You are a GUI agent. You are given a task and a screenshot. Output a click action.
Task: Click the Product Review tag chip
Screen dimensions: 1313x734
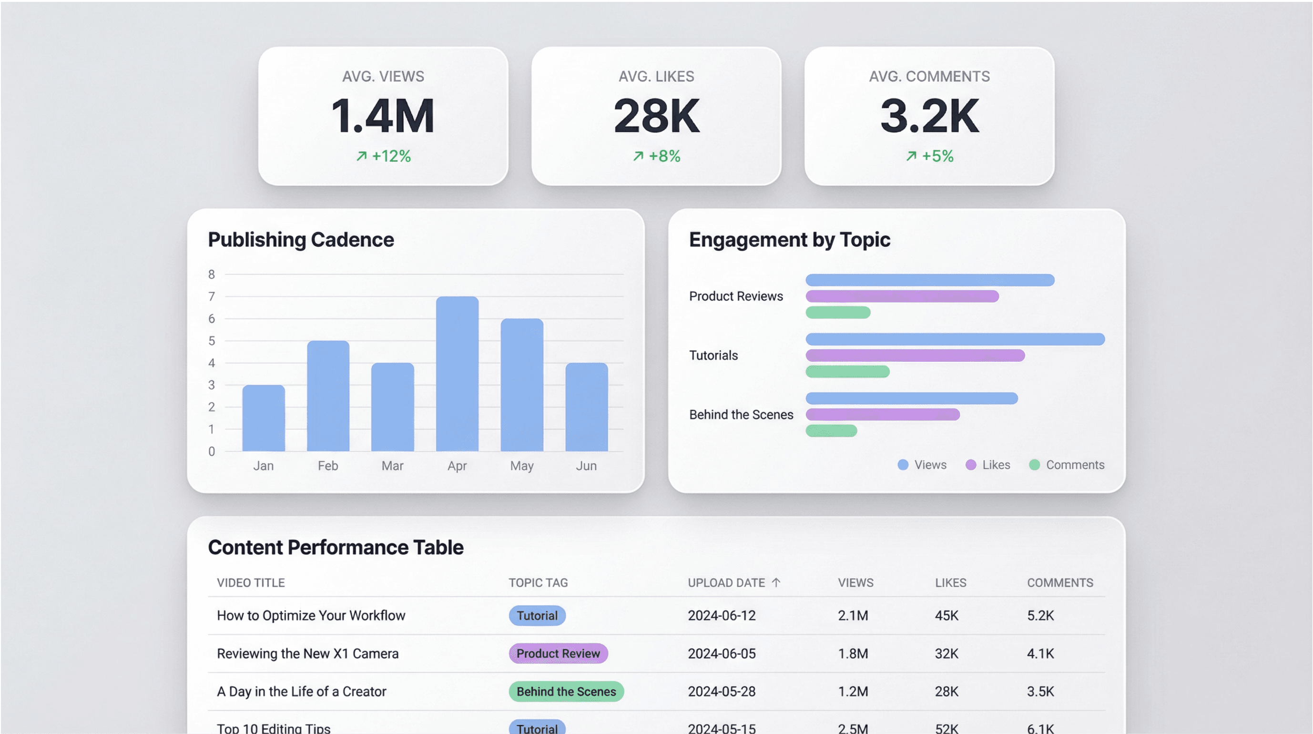[558, 653]
